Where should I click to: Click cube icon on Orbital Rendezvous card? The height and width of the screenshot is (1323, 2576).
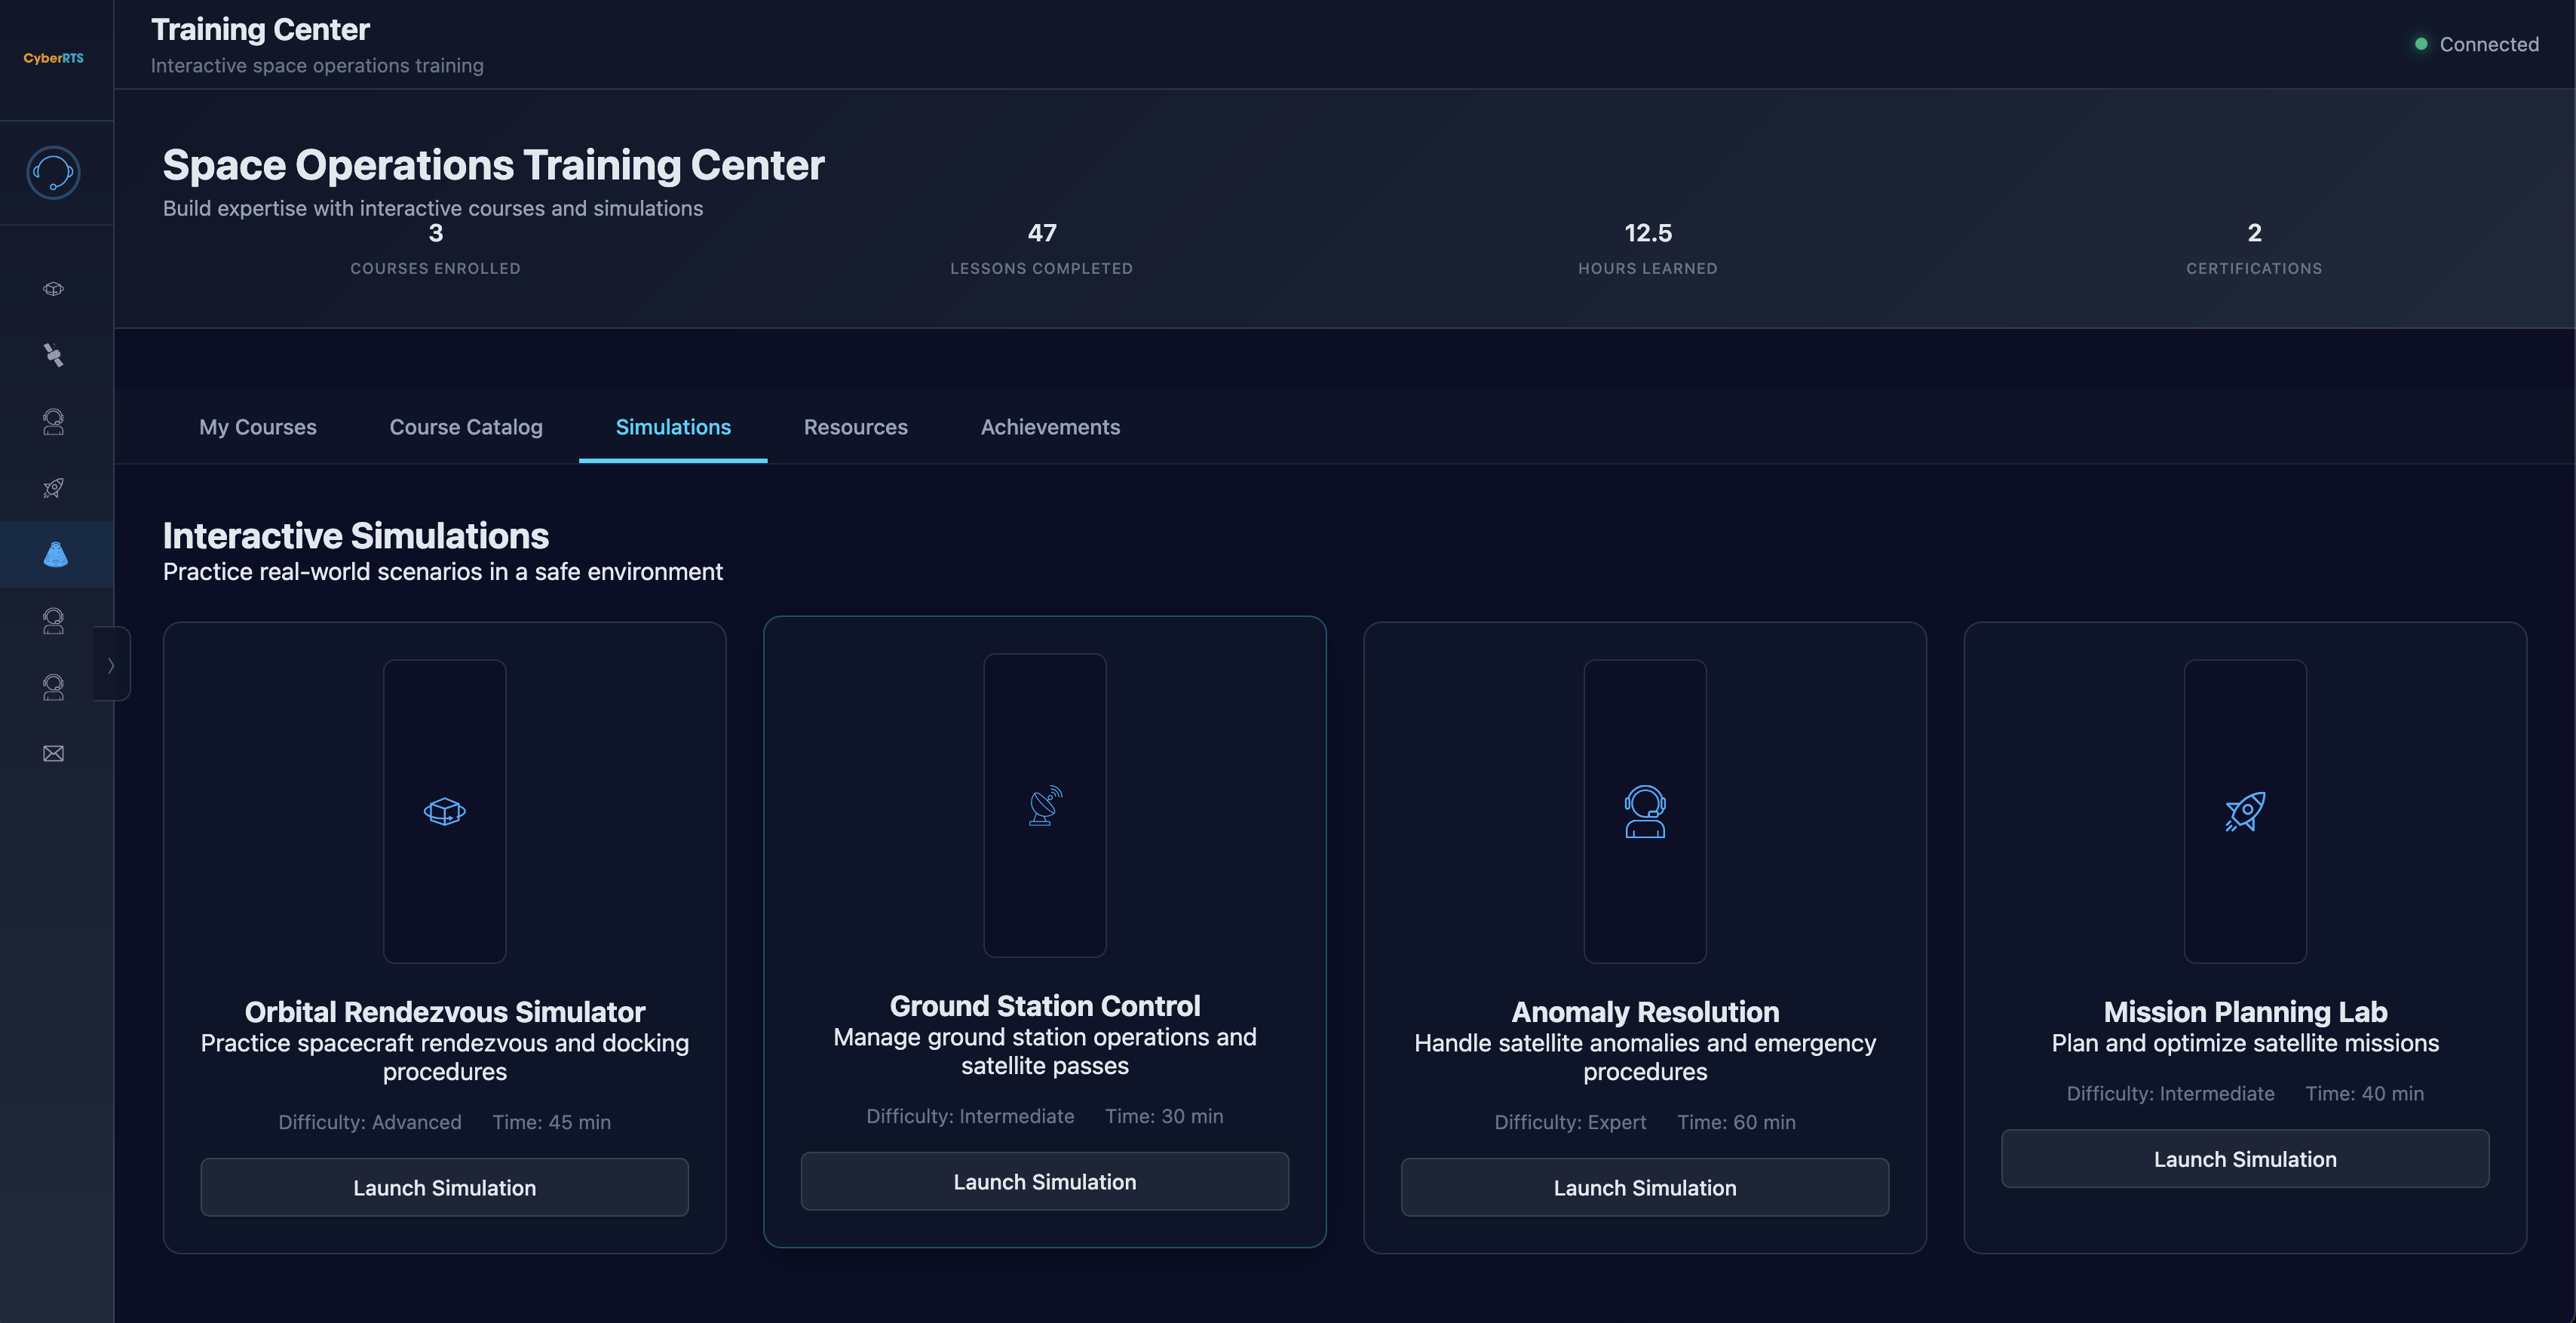click(x=444, y=811)
